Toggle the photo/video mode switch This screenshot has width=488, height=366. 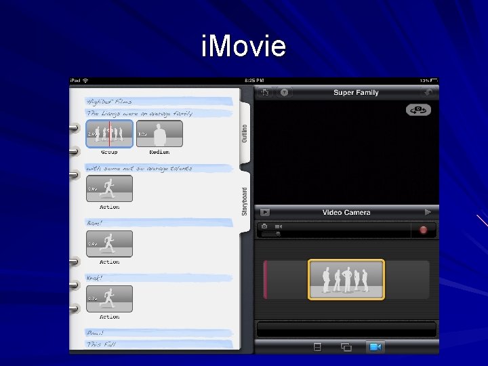coord(271,234)
